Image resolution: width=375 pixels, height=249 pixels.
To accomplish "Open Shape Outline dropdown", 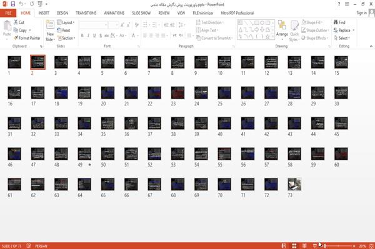I will (315, 31).
